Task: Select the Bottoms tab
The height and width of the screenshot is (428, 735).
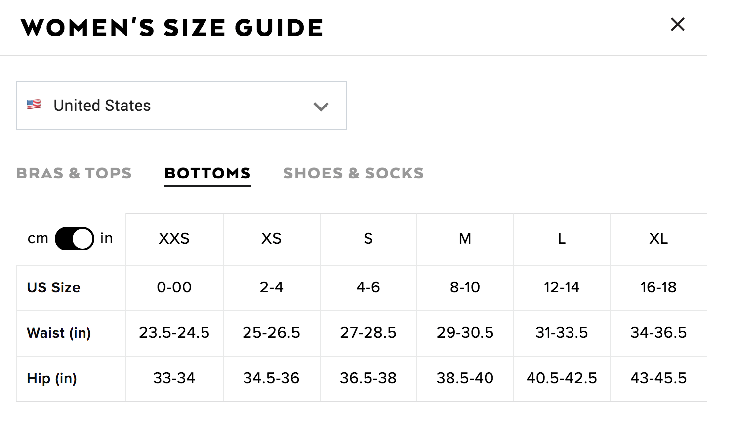Action: click(207, 173)
